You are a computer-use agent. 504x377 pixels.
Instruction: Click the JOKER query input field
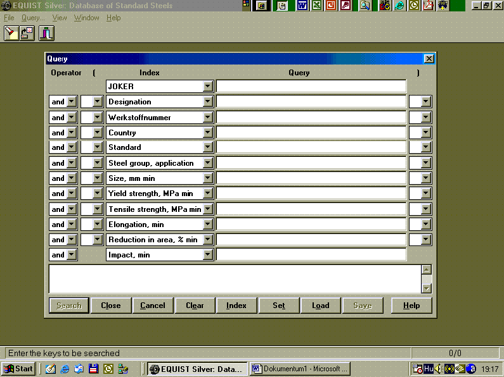[311, 86]
